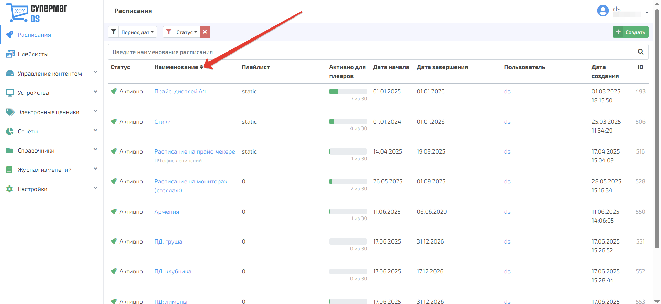Open the Армения schedule link
This screenshot has width=661, height=304.
pyautogui.click(x=167, y=212)
